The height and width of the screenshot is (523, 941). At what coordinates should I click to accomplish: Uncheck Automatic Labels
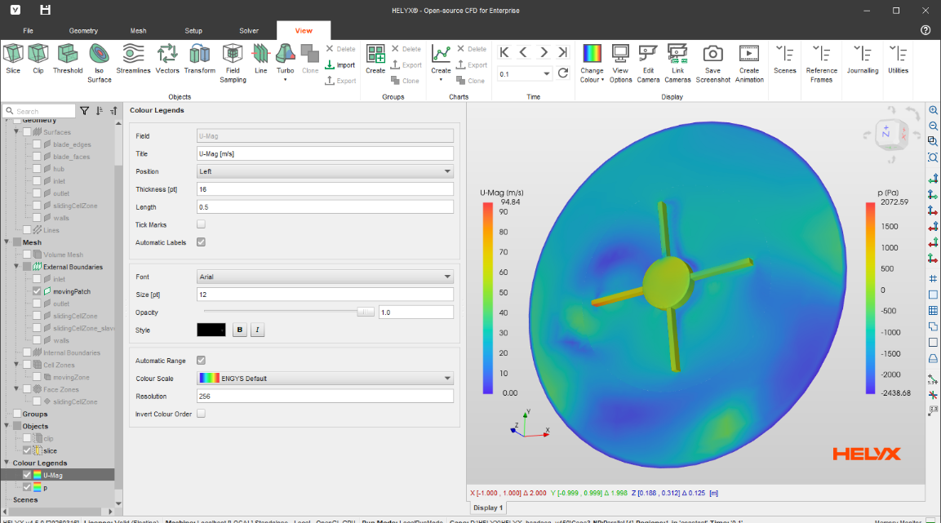[x=201, y=242]
